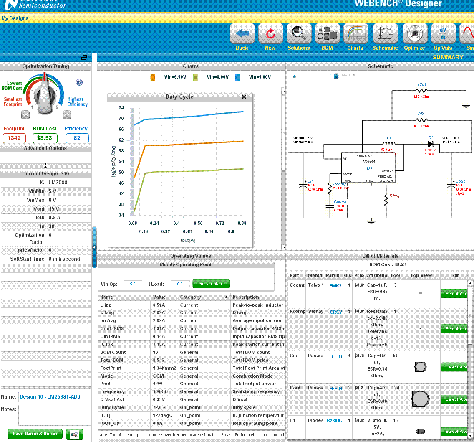Click the Footprint value 1342
The image size is (474, 442).
[14, 138]
